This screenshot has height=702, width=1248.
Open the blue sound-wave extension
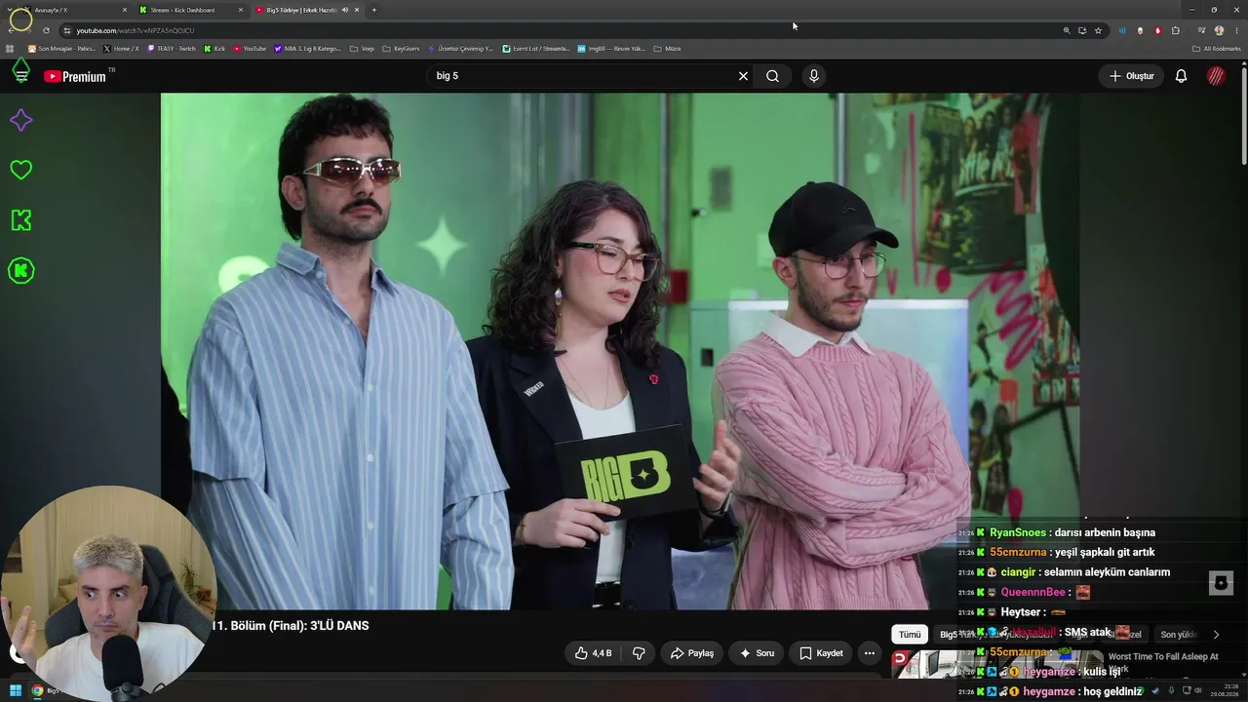point(1122,30)
